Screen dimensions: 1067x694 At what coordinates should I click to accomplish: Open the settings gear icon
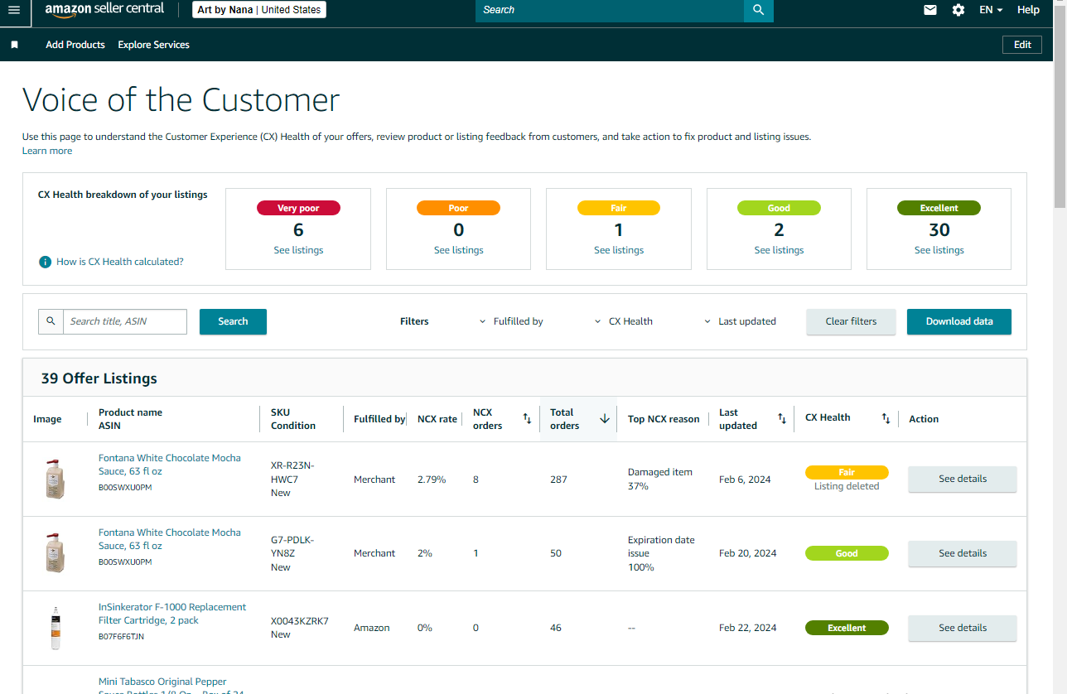coord(958,10)
